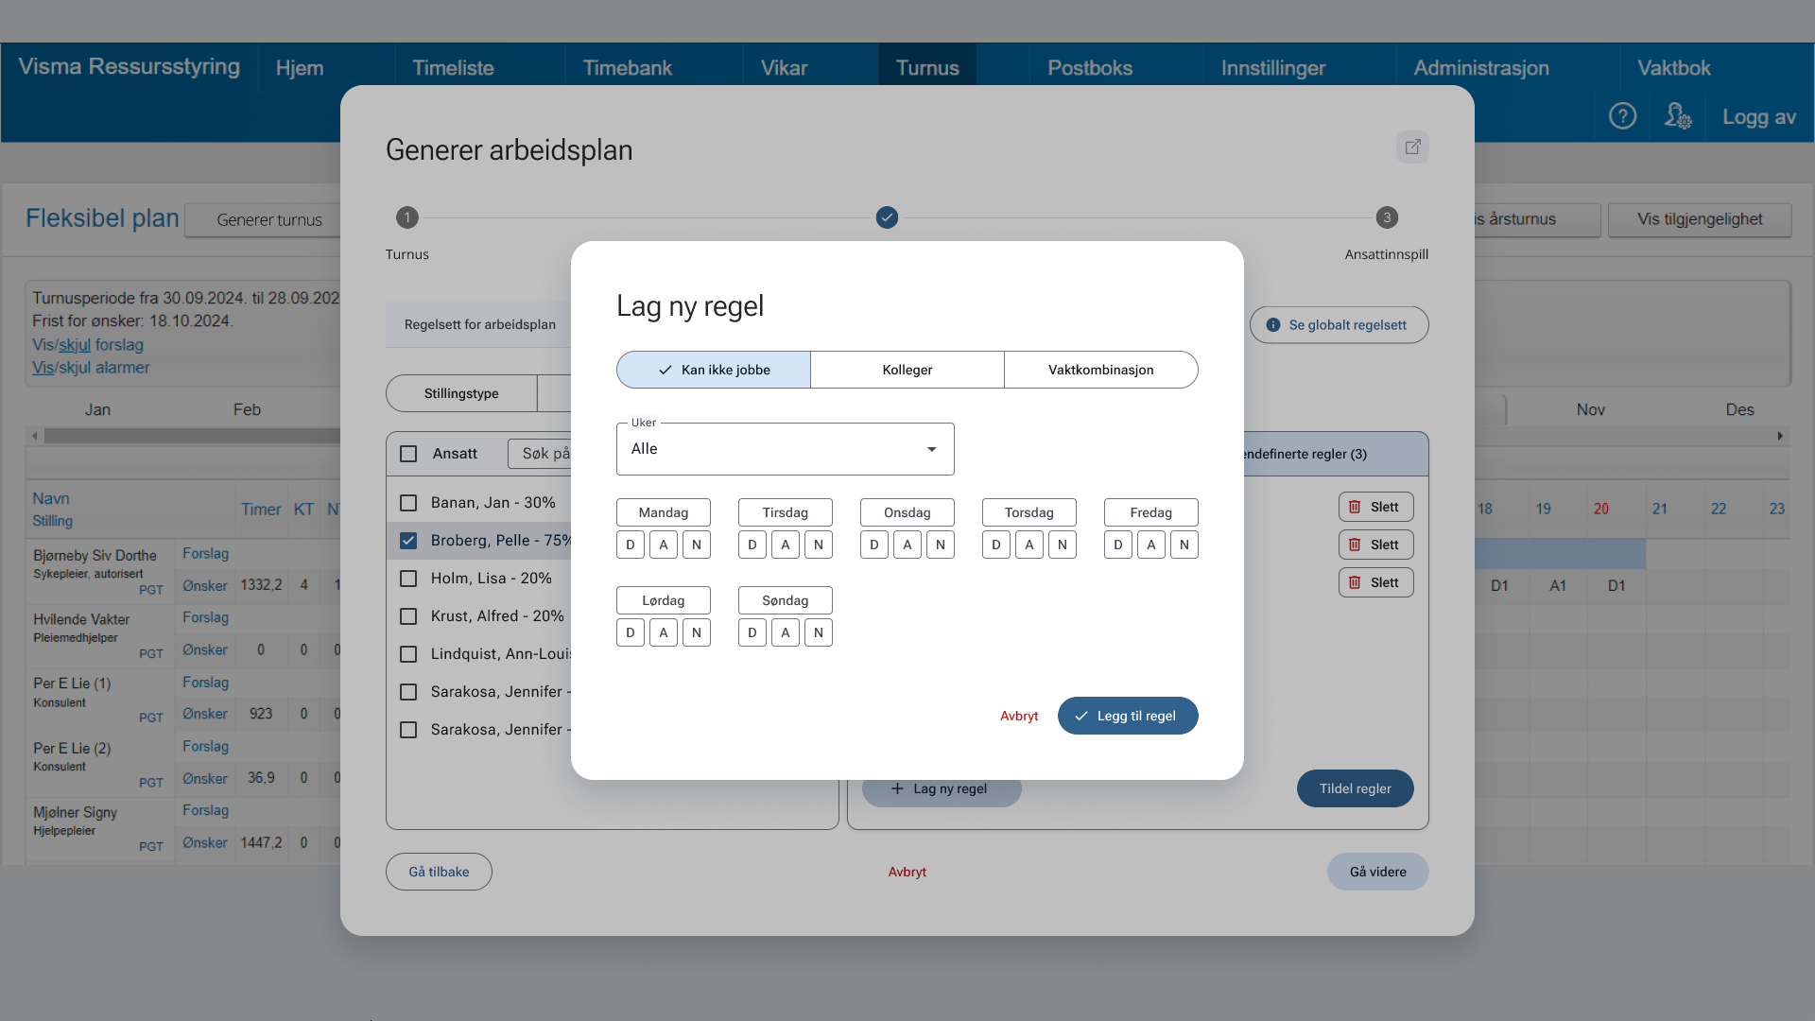The height and width of the screenshot is (1021, 1815).
Task: Delete the first rule with Slett
Action: click(1376, 507)
